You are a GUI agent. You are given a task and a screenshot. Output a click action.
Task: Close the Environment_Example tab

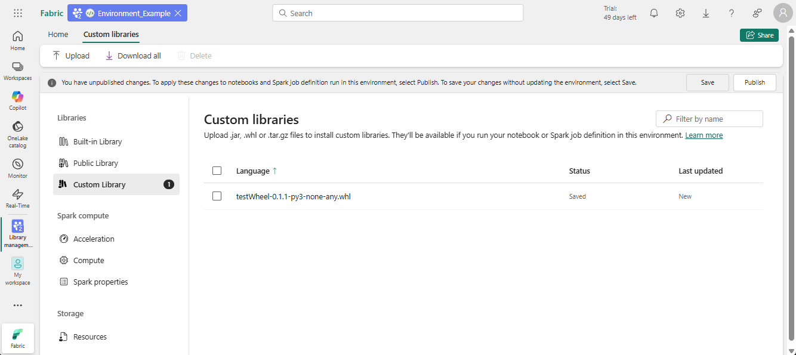pyautogui.click(x=178, y=13)
